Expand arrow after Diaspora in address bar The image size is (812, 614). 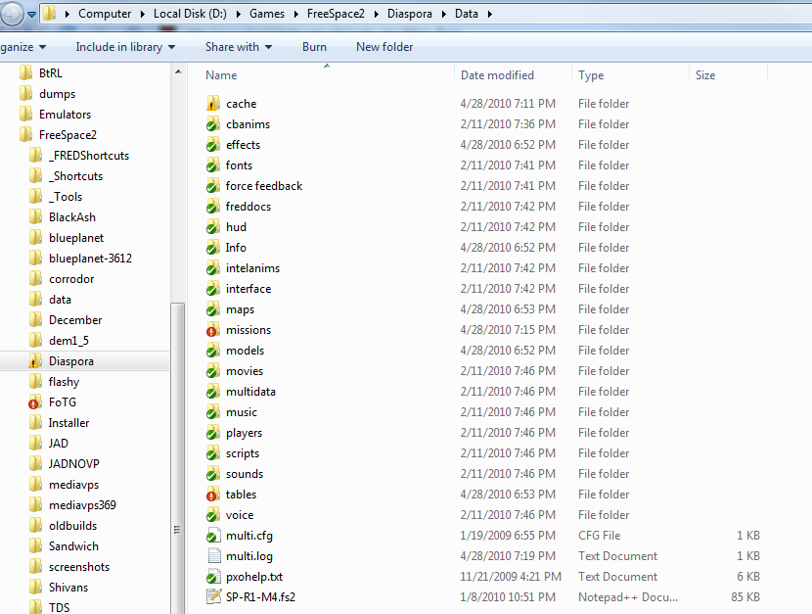(x=444, y=14)
